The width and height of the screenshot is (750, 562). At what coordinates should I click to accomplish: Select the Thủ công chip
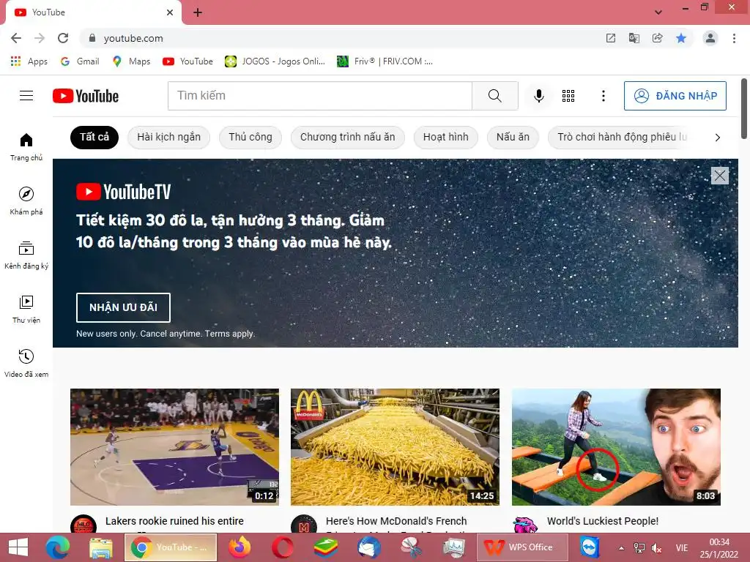250,137
